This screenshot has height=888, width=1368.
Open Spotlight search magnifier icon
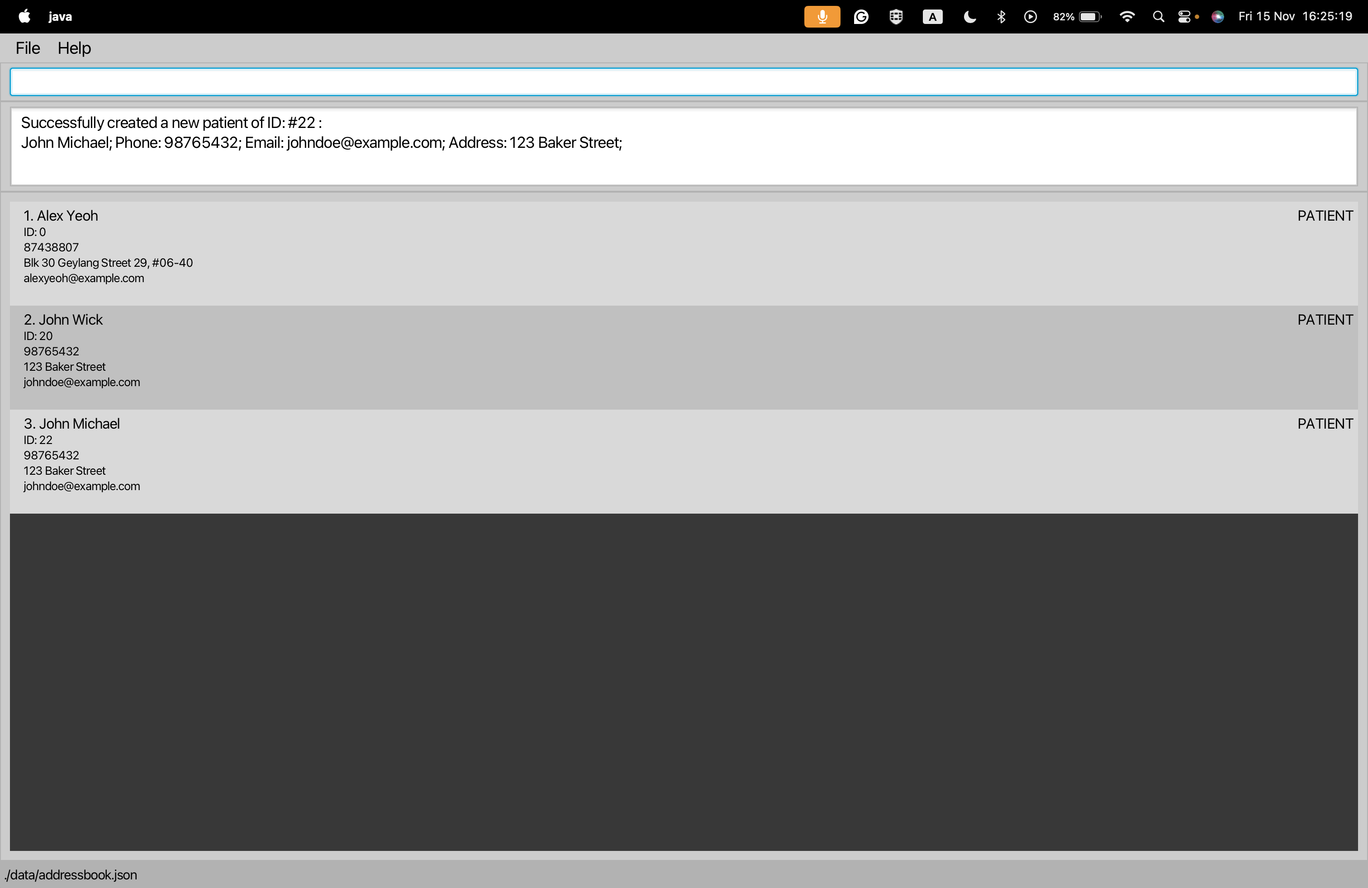[x=1158, y=17]
